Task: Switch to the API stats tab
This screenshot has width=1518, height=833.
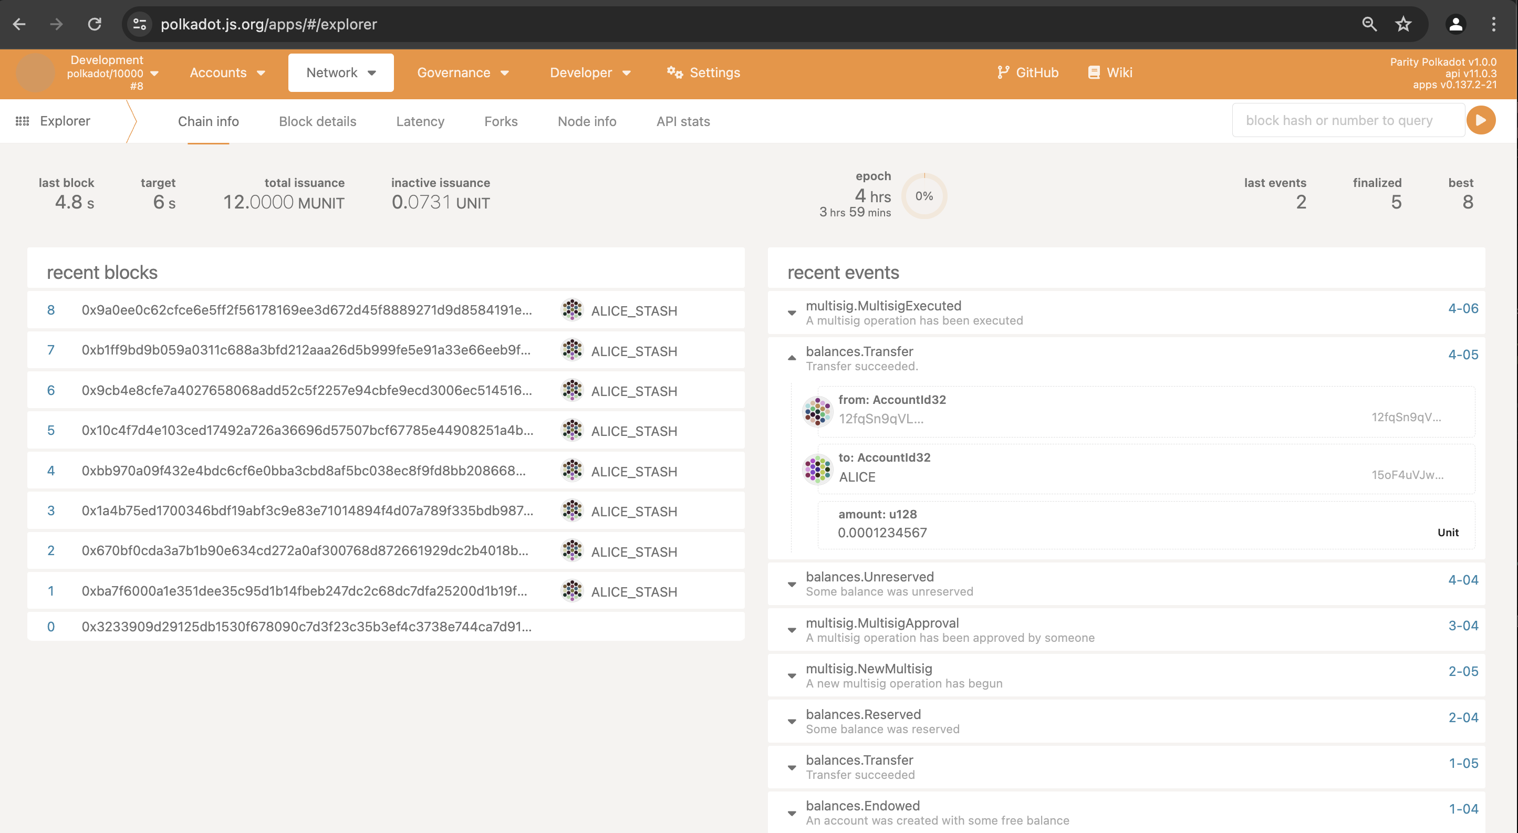Action: click(x=683, y=121)
